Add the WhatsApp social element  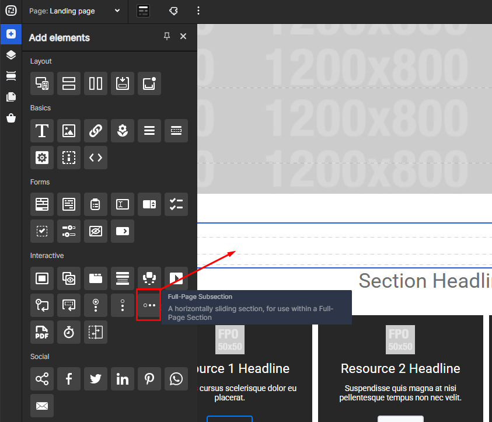pos(176,379)
